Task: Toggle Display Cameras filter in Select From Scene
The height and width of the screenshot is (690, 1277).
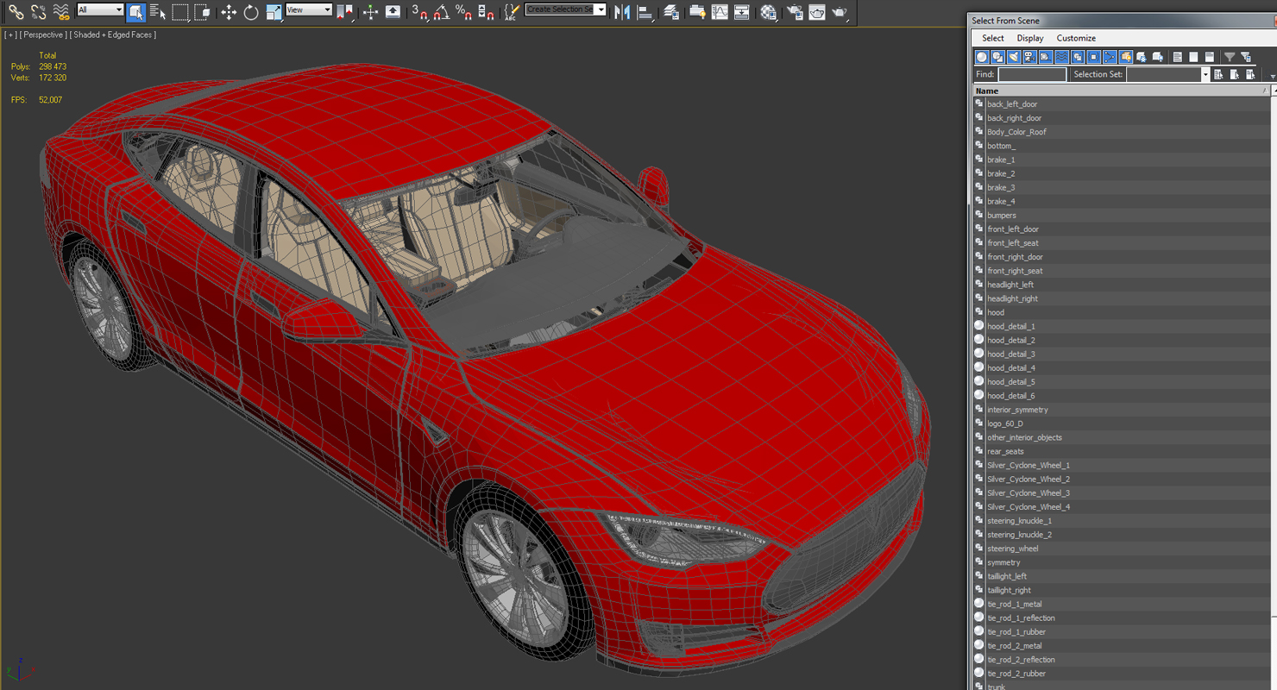Action: (1029, 57)
